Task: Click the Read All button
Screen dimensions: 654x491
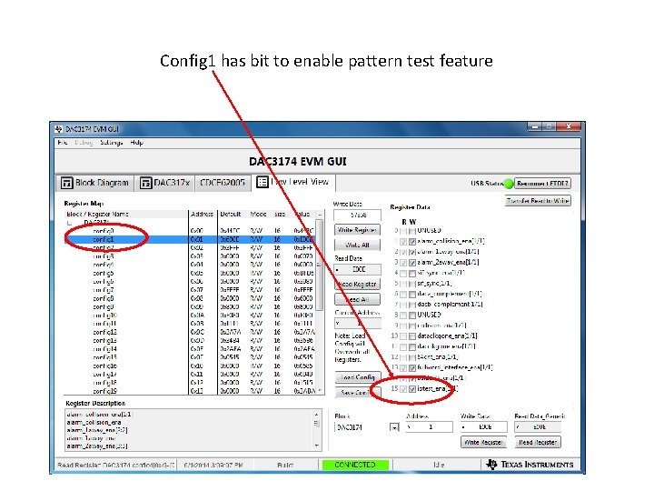Action: point(358,299)
